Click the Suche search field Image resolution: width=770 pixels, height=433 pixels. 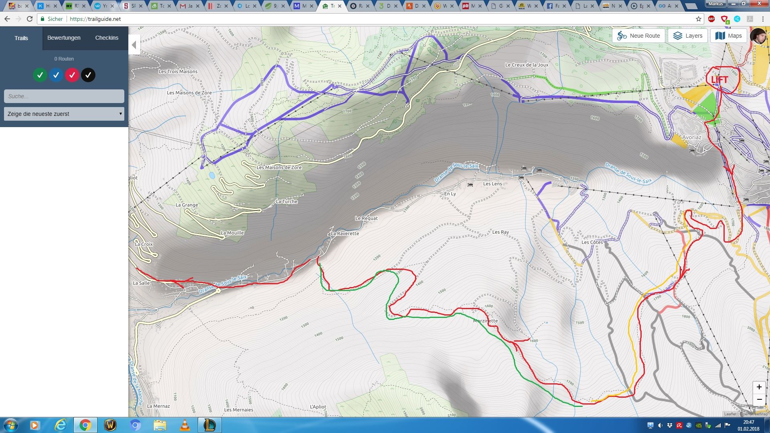coord(64,96)
